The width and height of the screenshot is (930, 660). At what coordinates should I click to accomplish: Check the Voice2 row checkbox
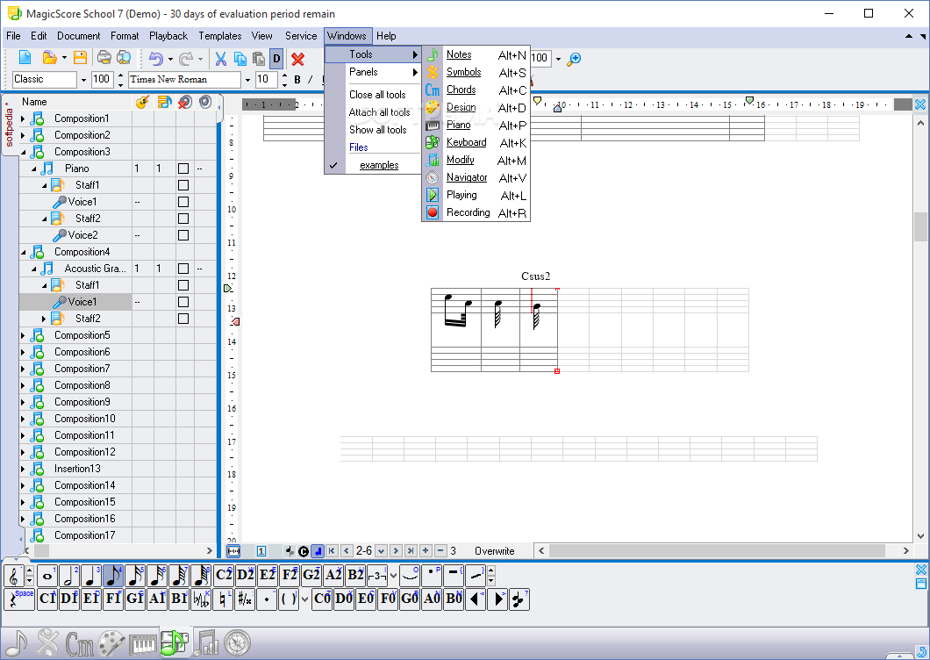(x=183, y=235)
